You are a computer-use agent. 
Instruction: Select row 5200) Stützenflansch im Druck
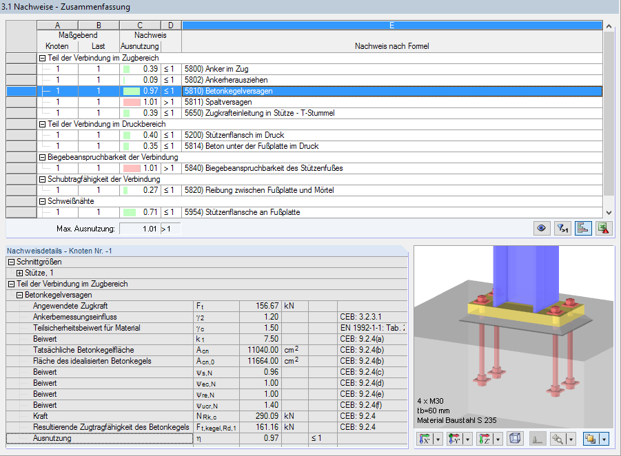click(320, 135)
